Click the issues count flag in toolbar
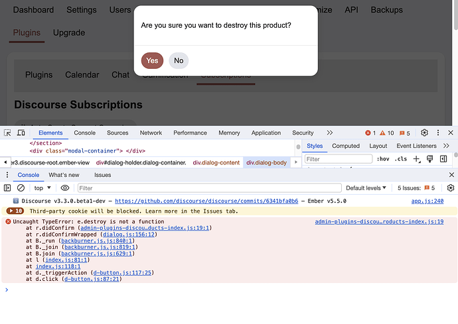The height and width of the screenshot is (324, 458). tap(405, 133)
